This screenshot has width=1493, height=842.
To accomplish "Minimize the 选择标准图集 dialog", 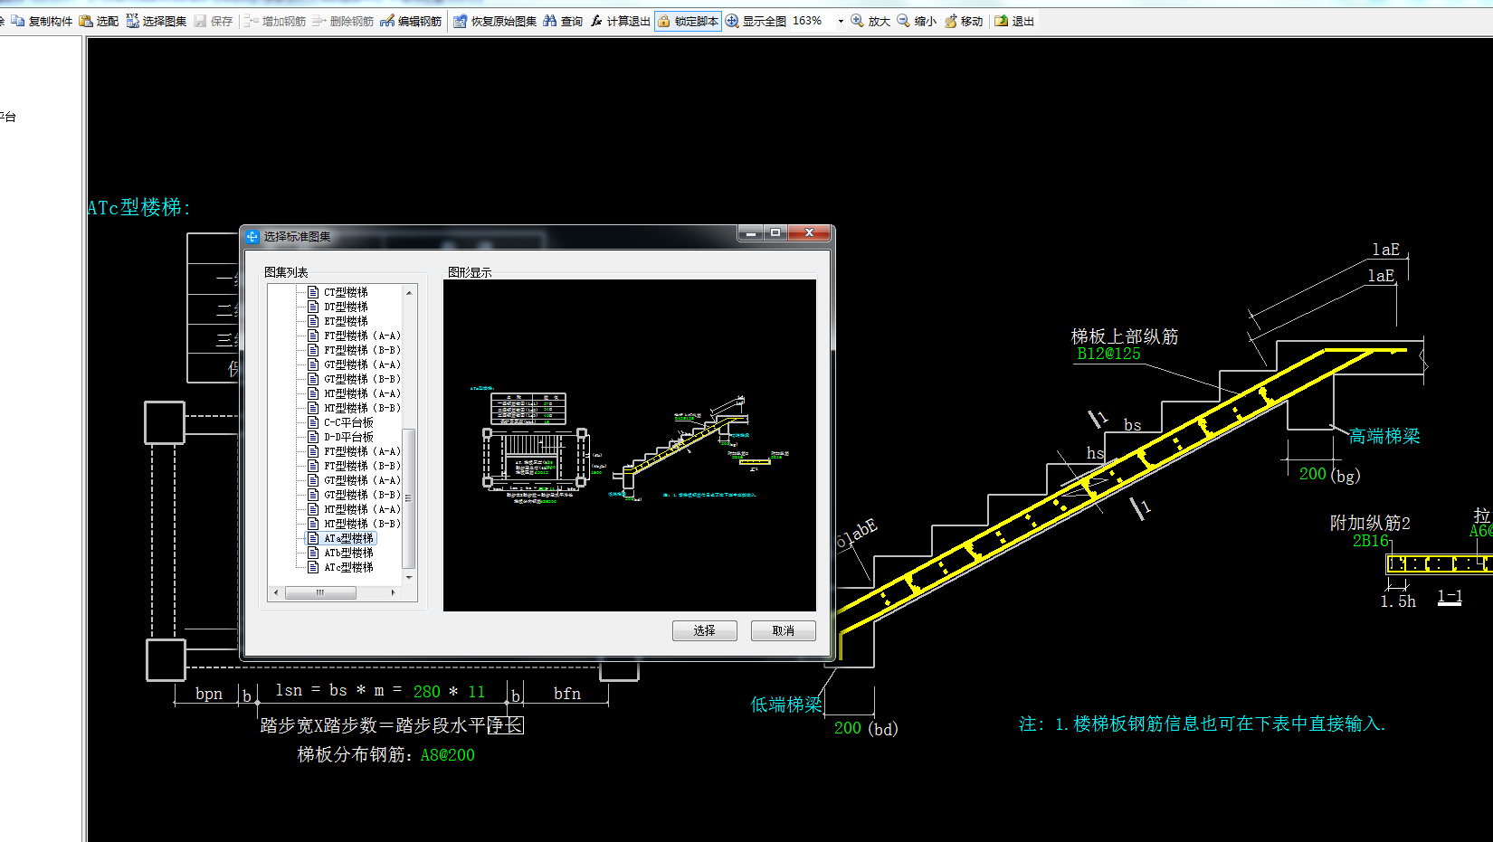I will (750, 233).
